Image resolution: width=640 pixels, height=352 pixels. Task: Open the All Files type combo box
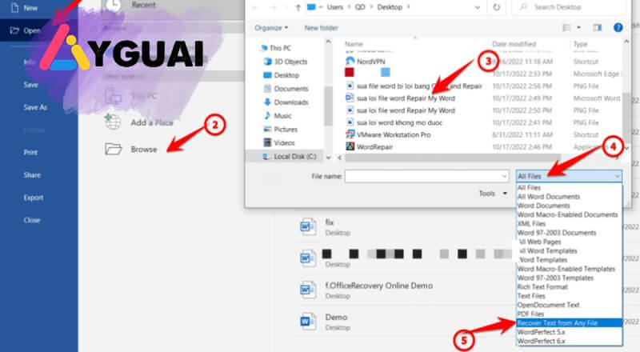569,177
